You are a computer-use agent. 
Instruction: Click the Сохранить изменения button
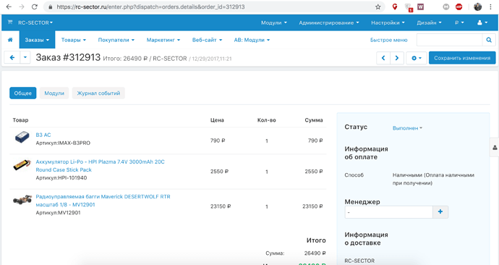pos(462,58)
